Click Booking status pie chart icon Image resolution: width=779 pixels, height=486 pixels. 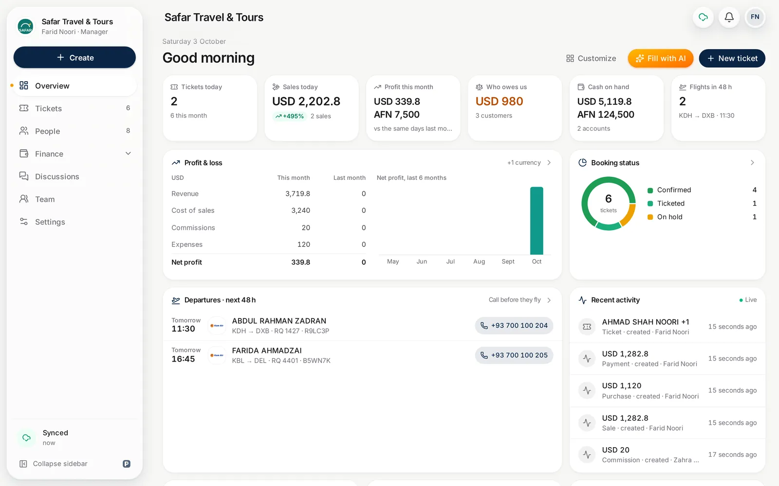tap(582, 162)
